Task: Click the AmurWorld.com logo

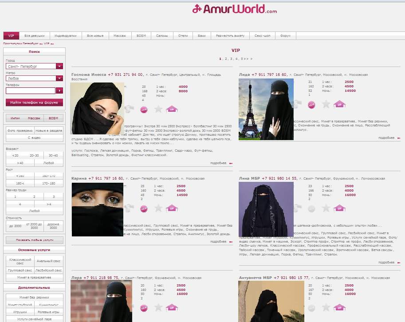Action: 235,8
